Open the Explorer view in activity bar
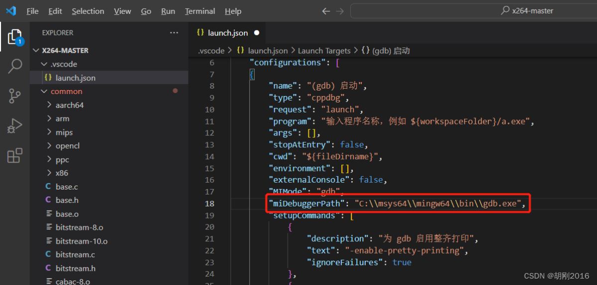597x285 pixels. tap(15, 37)
